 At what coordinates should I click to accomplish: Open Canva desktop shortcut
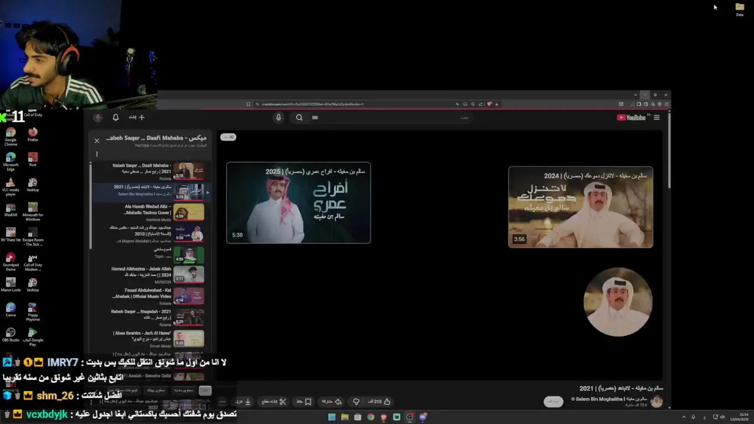click(x=11, y=310)
